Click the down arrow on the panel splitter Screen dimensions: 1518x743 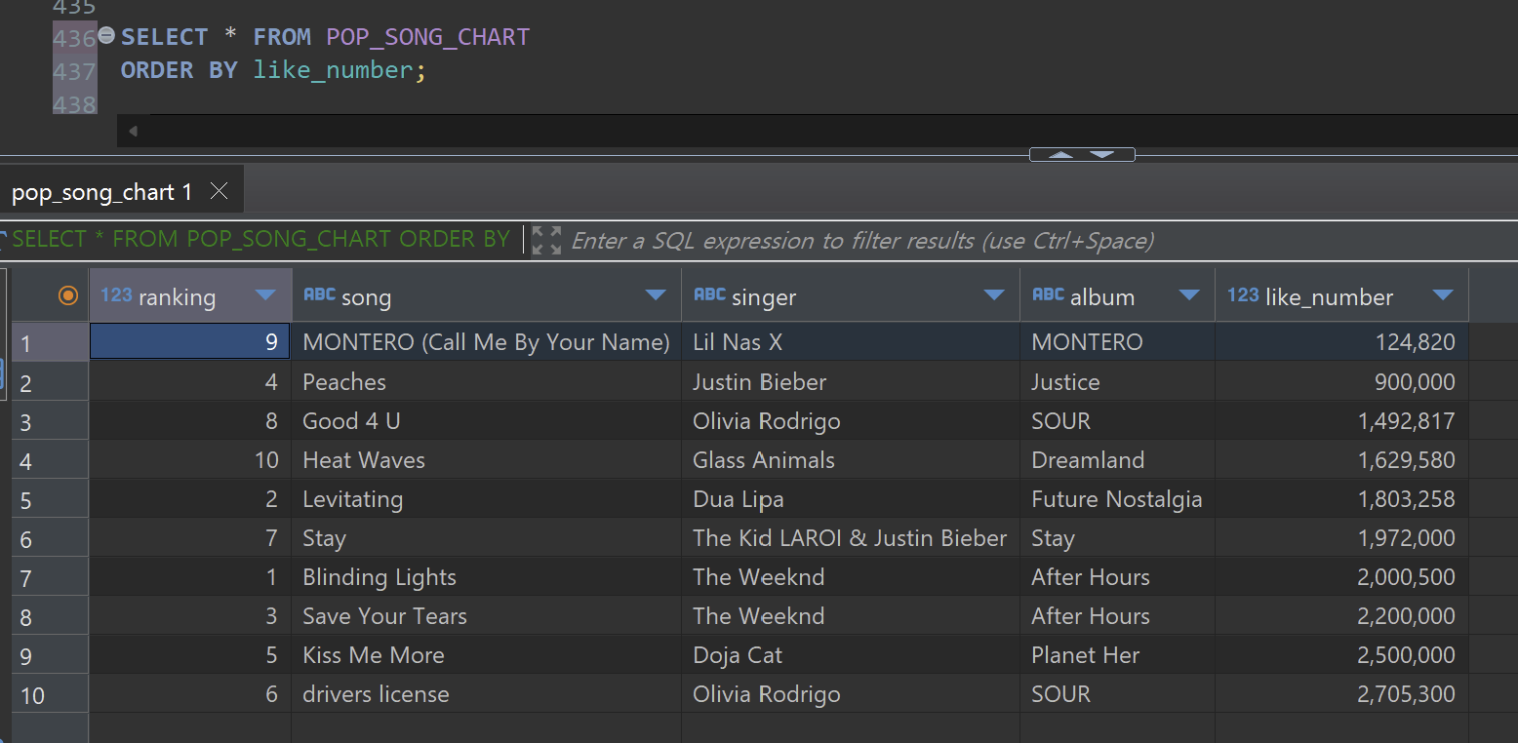pyautogui.click(x=1101, y=154)
